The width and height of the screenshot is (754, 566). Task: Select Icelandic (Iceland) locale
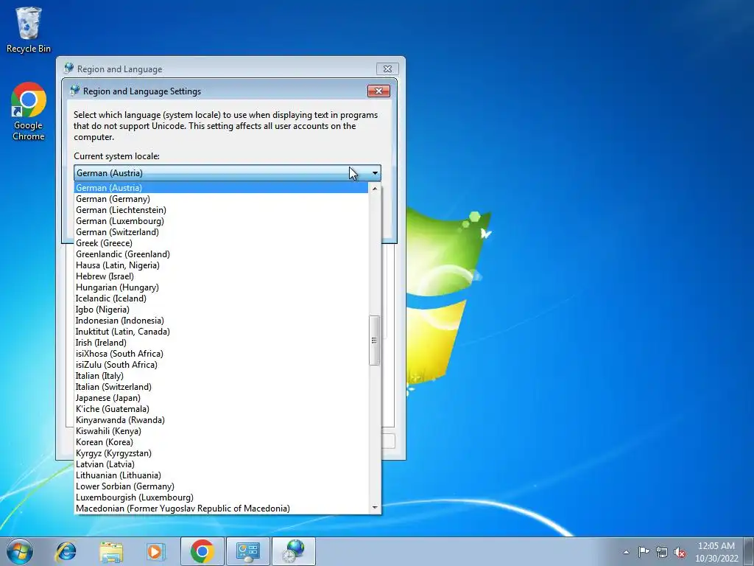[221, 298]
